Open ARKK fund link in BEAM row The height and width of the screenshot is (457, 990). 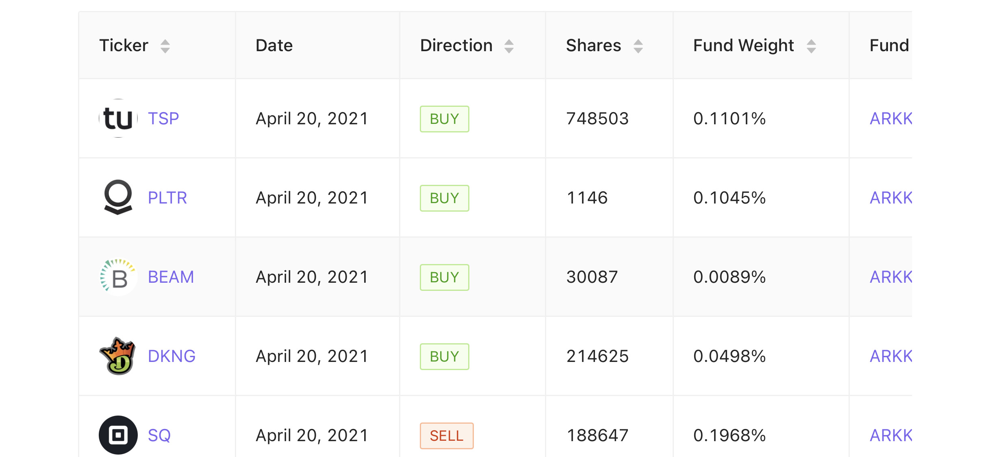[x=891, y=277]
